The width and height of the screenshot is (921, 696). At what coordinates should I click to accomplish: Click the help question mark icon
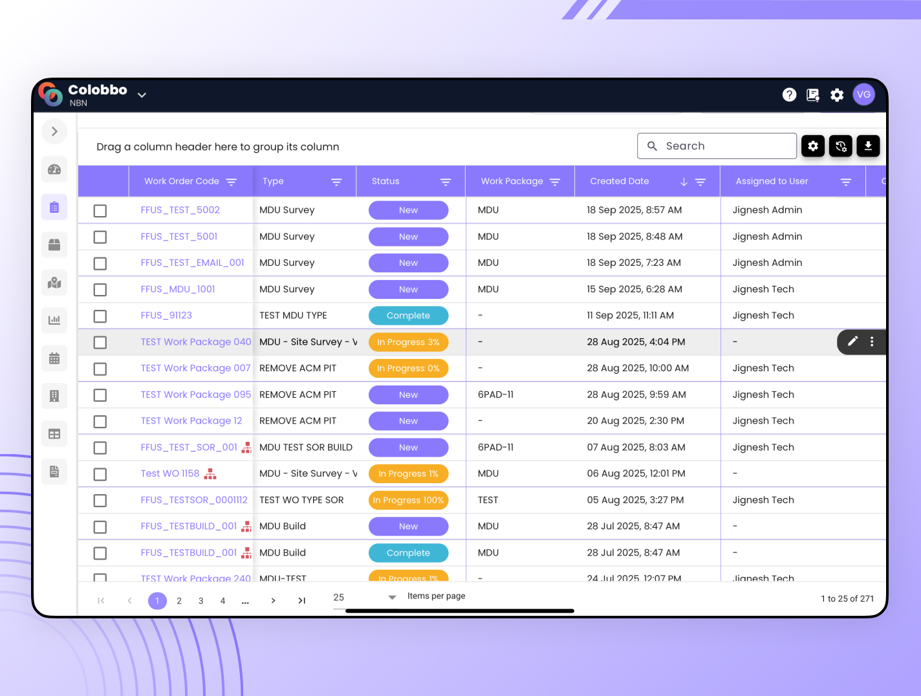point(789,95)
